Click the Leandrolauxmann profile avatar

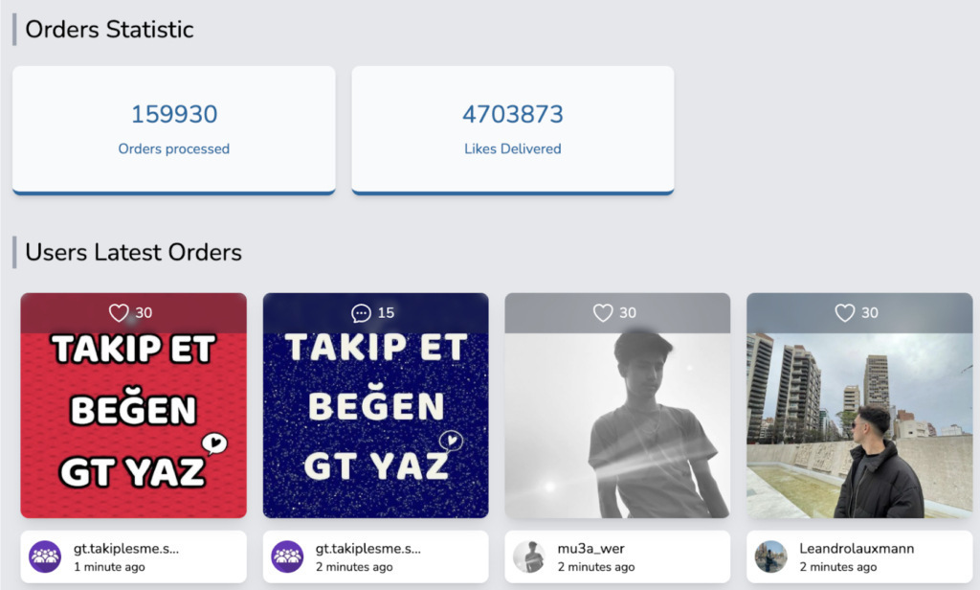coord(771,556)
